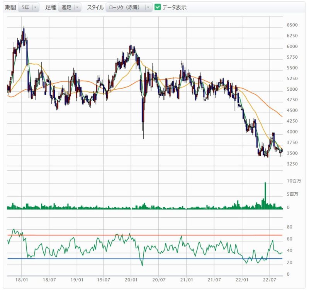The width and height of the screenshot is (309, 293).
Task: Click the arrow on the スタイル combo box
Action: (148, 7)
